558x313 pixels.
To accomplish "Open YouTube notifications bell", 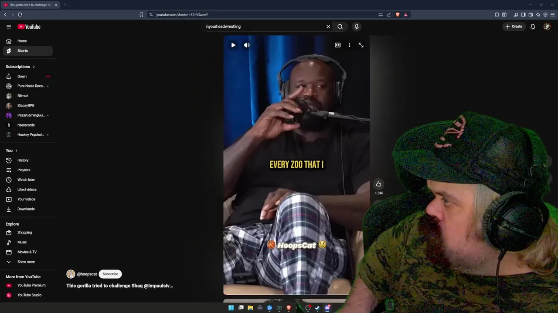I will 533,27.
